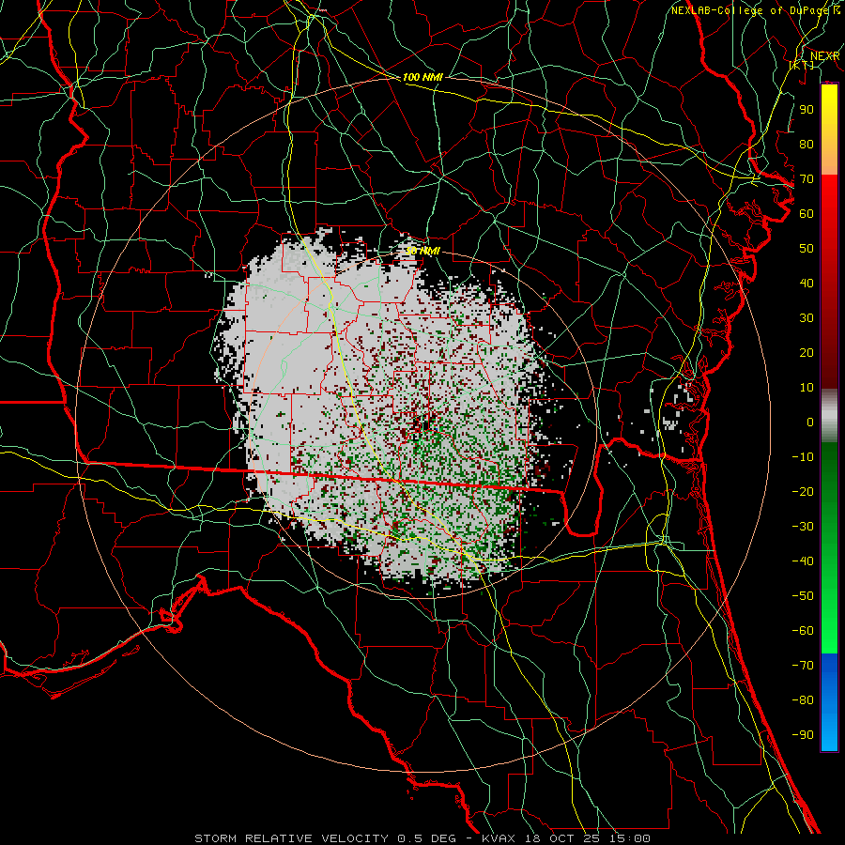Click the -40 value on the velocity scale
The image size is (845, 845).
point(803,561)
